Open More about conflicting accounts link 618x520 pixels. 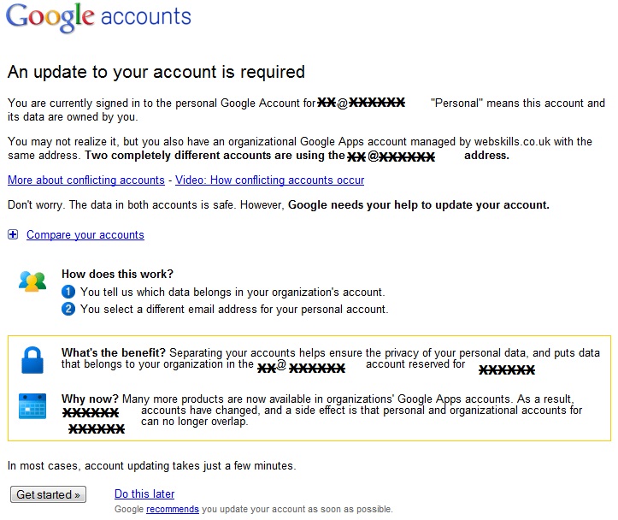[x=86, y=180]
